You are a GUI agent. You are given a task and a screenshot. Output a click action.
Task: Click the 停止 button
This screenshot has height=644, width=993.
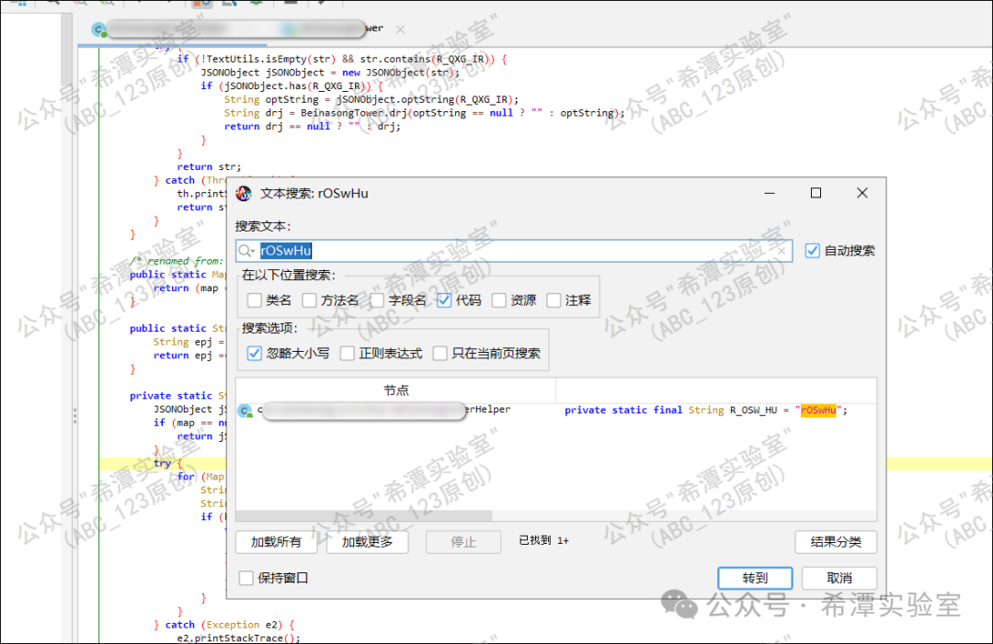pyautogui.click(x=462, y=542)
